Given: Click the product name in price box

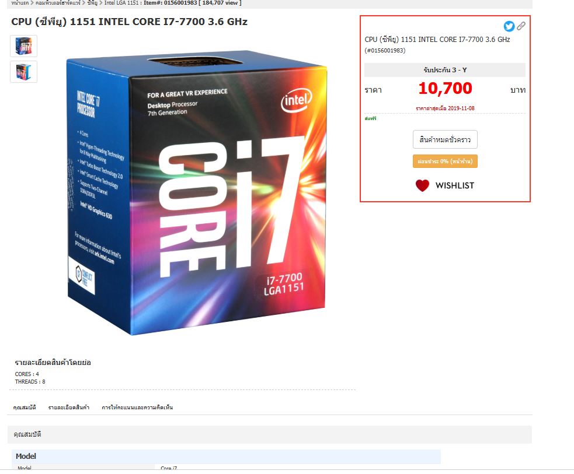Looking at the screenshot, I should coord(437,40).
